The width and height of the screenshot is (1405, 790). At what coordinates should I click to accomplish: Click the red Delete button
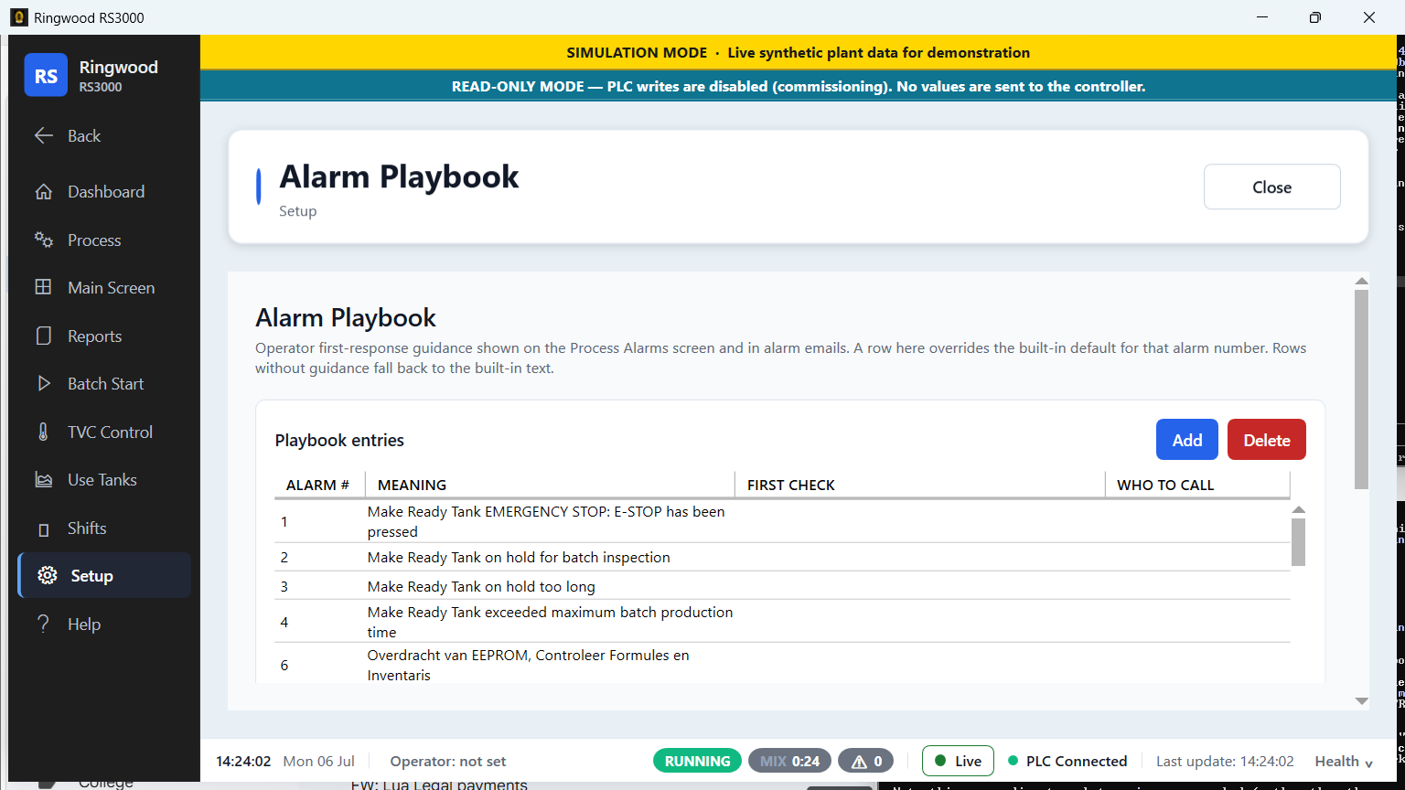(x=1266, y=440)
